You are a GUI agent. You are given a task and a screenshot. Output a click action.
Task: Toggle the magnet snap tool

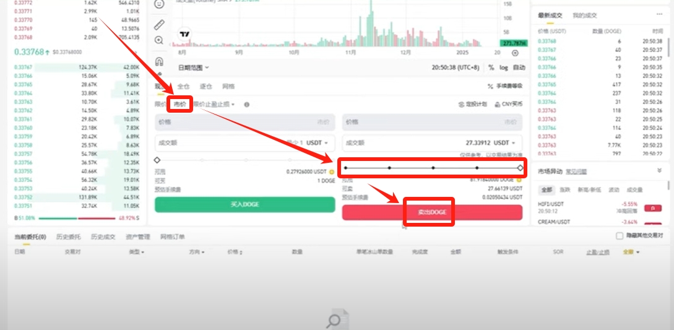pos(159,61)
